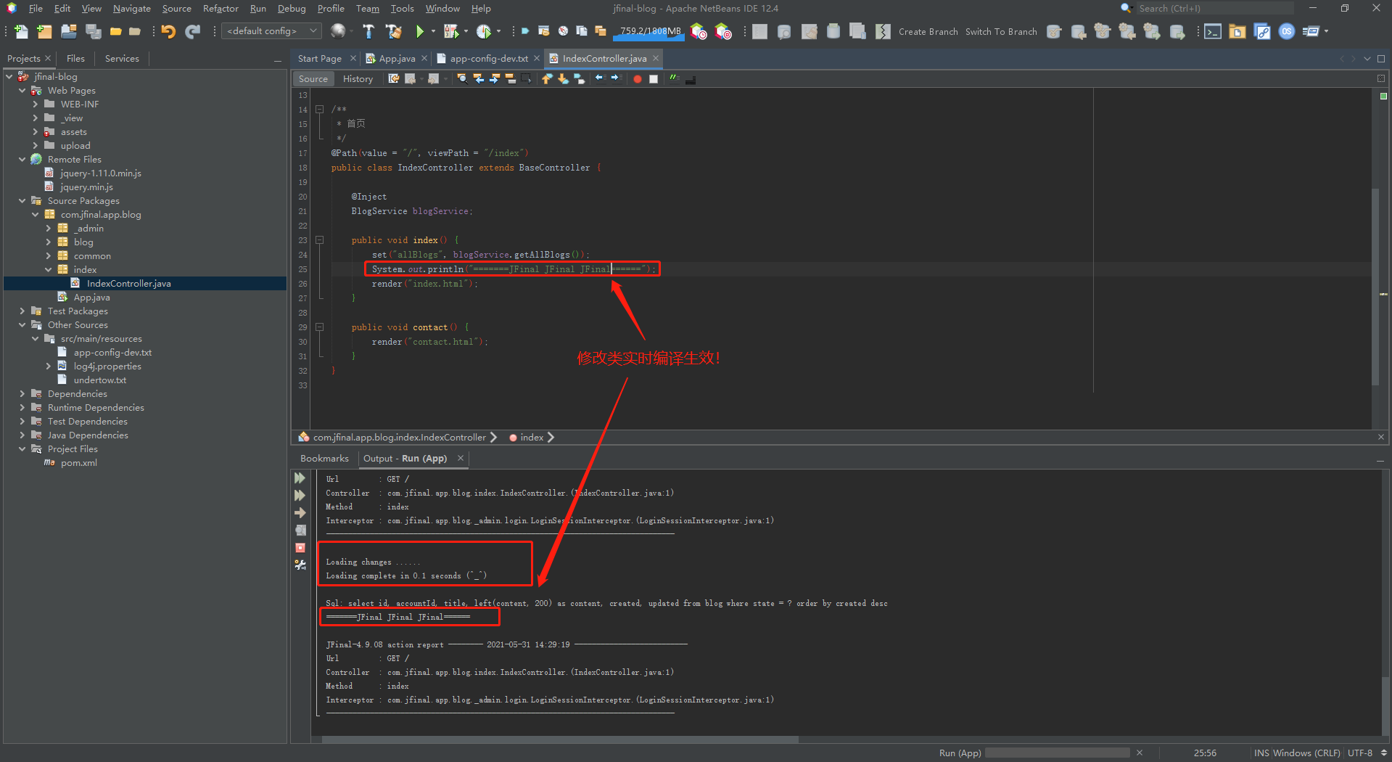The width and height of the screenshot is (1392, 762).
Task: Close the Output Run (App) tab
Action: click(460, 458)
